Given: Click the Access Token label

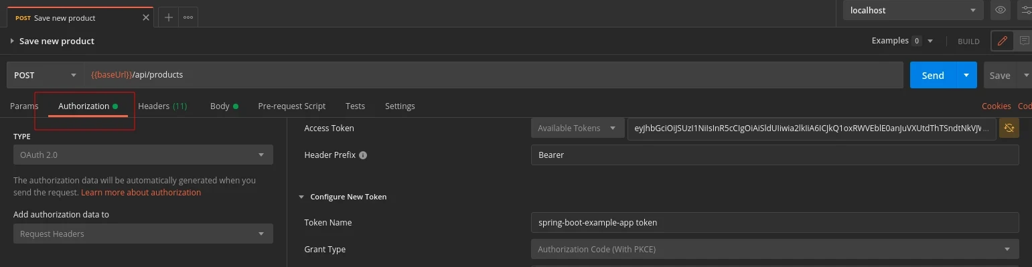Looking at the screenshot, I should click(x=329, y=128).
